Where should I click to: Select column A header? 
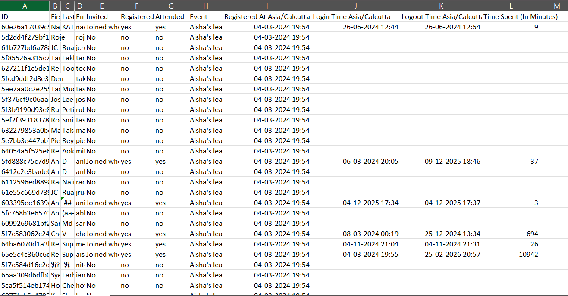pyautogui.click(x=25, y=6)
